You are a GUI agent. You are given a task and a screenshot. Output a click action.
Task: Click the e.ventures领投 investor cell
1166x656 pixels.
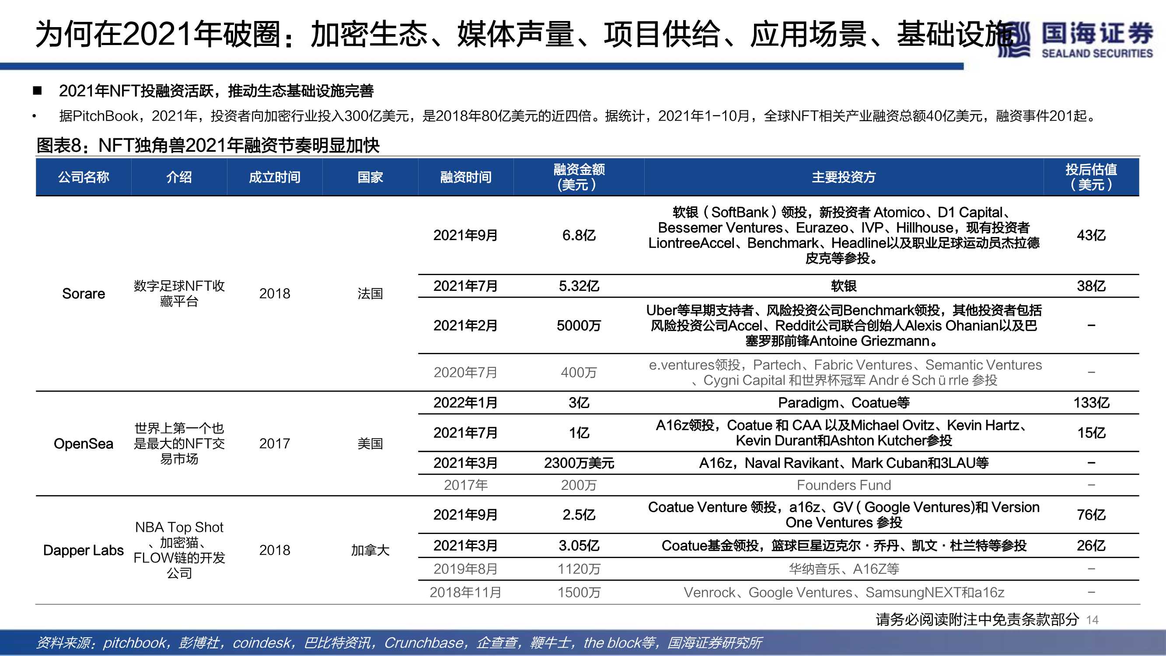[844, 373]
